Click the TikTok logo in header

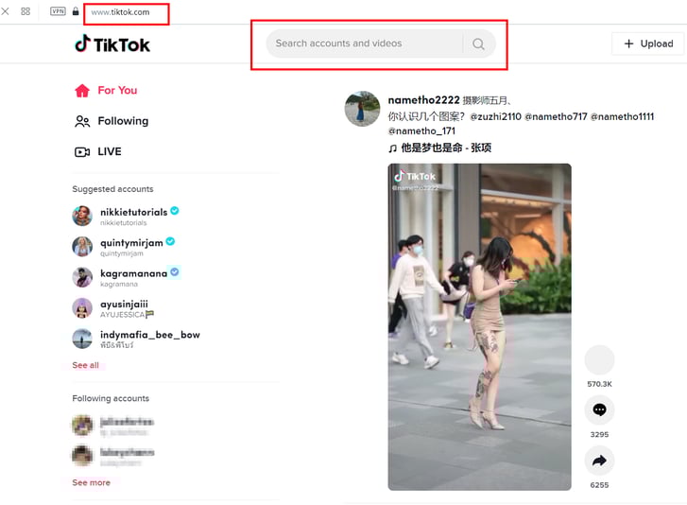[112, 44]
